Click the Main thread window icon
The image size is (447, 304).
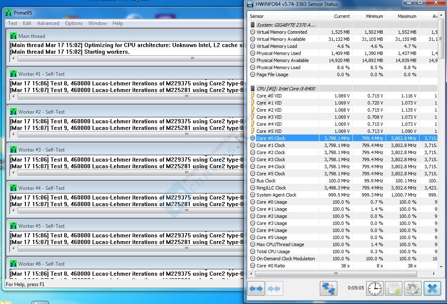[x=13, y=36]
